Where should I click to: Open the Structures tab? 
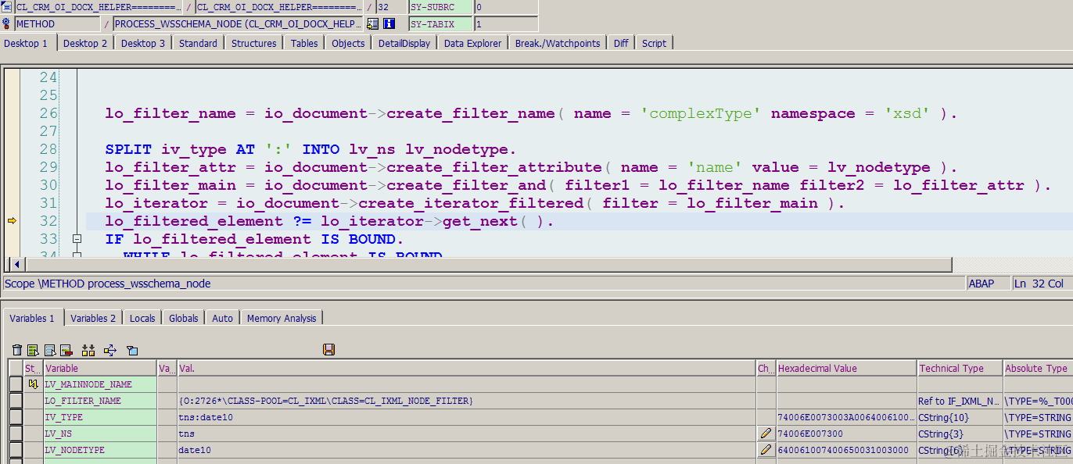[x=254, y=43]
